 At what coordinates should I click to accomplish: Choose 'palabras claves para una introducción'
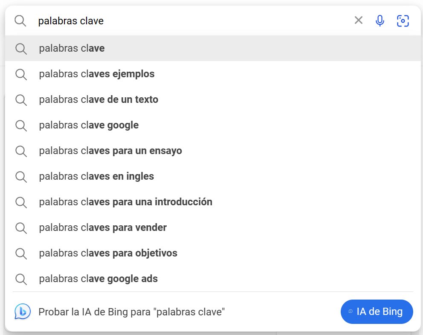click(x=126, y=202)
